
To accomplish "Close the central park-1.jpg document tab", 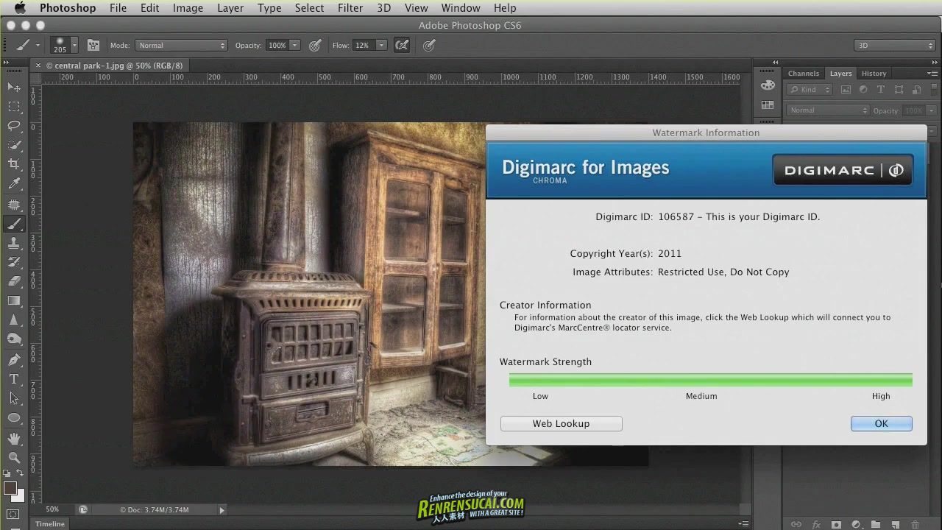I will coord(39,66).
